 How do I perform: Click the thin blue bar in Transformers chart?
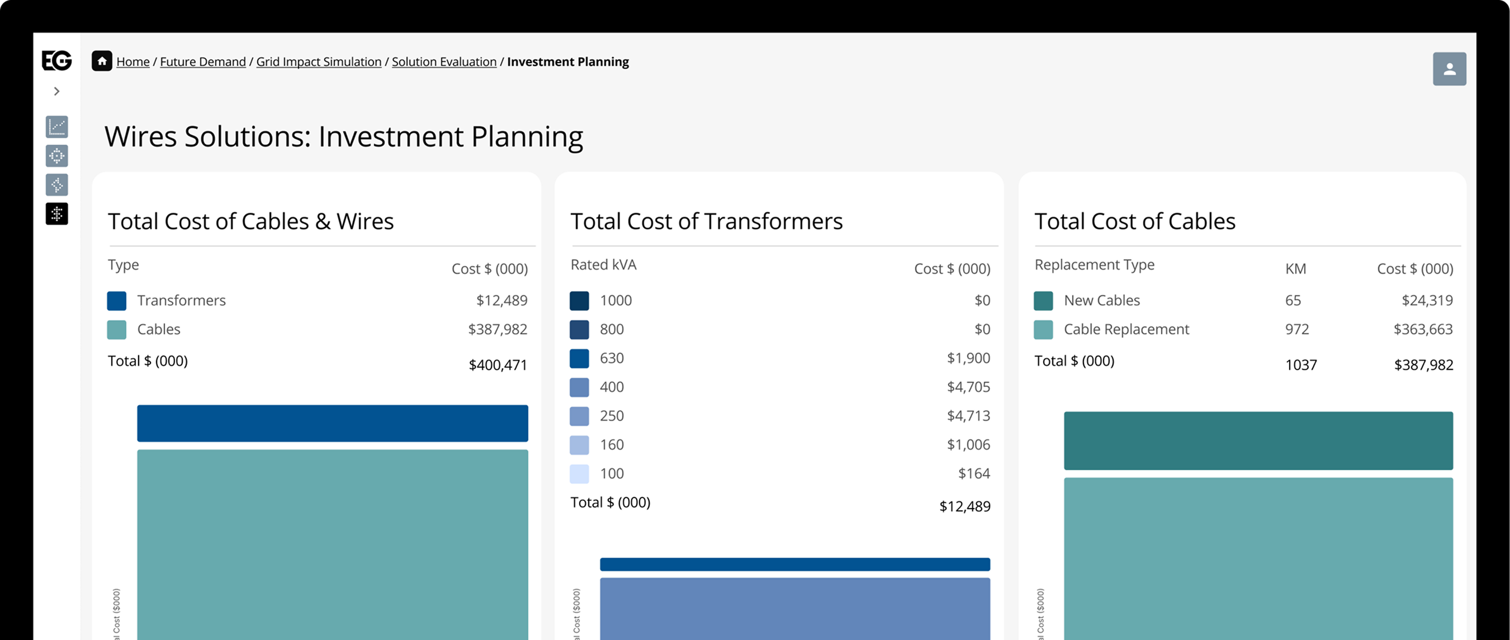tap(795, 565)
